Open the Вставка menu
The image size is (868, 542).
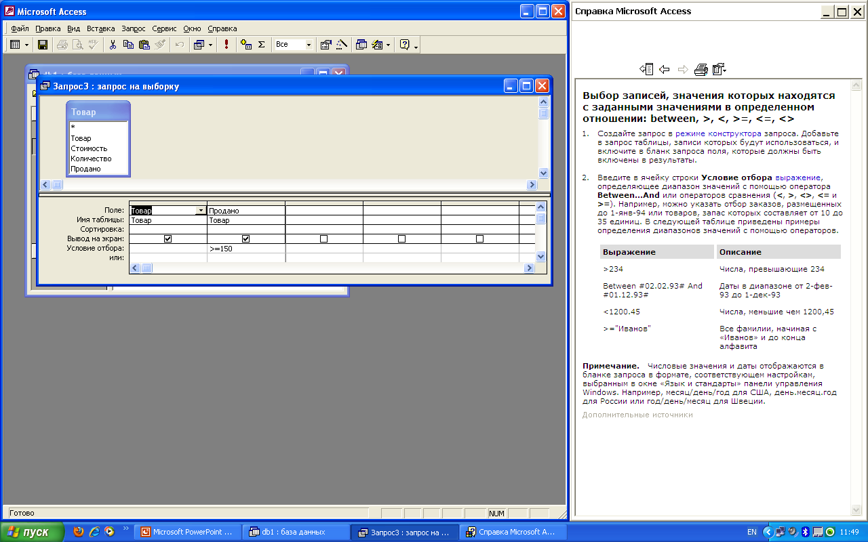[101, 28]
